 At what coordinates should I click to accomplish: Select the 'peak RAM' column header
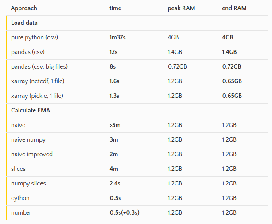click(x=181, y=8)
